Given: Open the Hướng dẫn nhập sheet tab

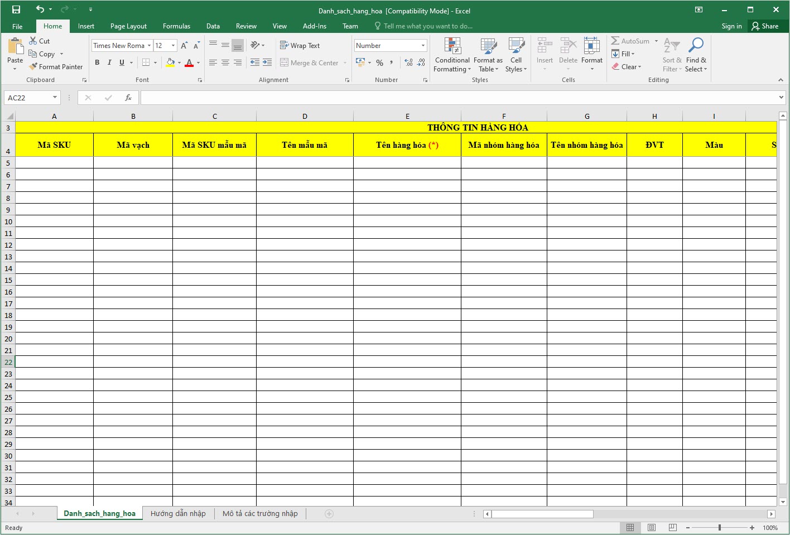Looking at the screenshot, I should click(x=178, y=514).
